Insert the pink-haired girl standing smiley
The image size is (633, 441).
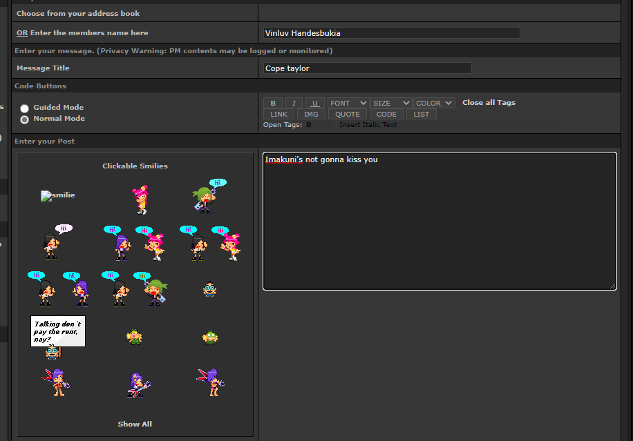point(140,199)
